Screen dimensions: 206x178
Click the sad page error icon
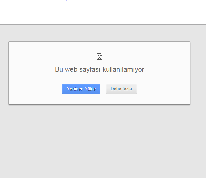click(x=99, y=56)
